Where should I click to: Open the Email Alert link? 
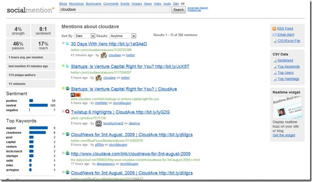coord(286,35)
